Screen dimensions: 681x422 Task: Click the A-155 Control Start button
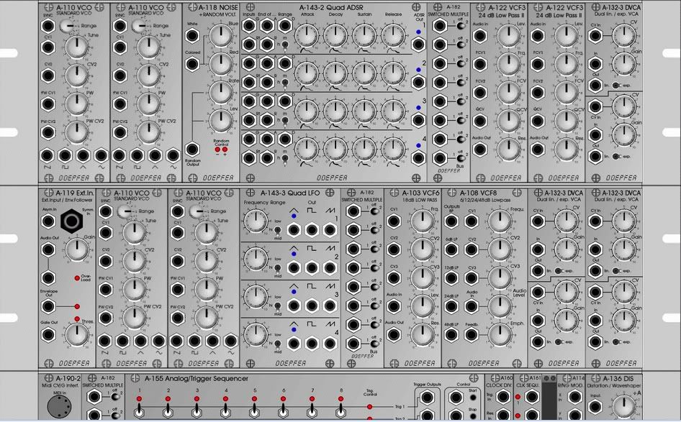click(x=473, y=398)
